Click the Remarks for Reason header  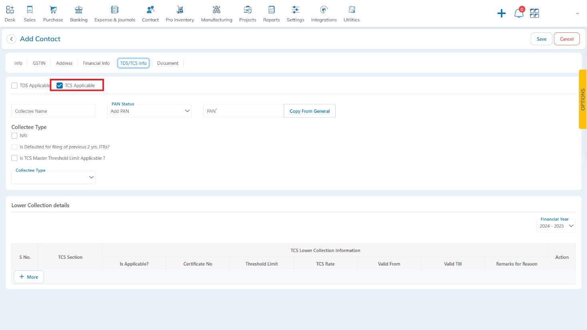(x=517, y=264)
